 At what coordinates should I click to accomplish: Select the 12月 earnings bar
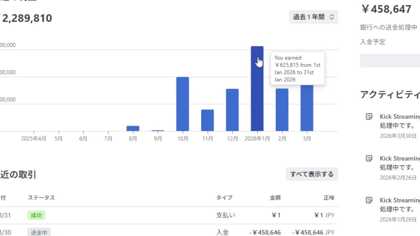[232, 110]
